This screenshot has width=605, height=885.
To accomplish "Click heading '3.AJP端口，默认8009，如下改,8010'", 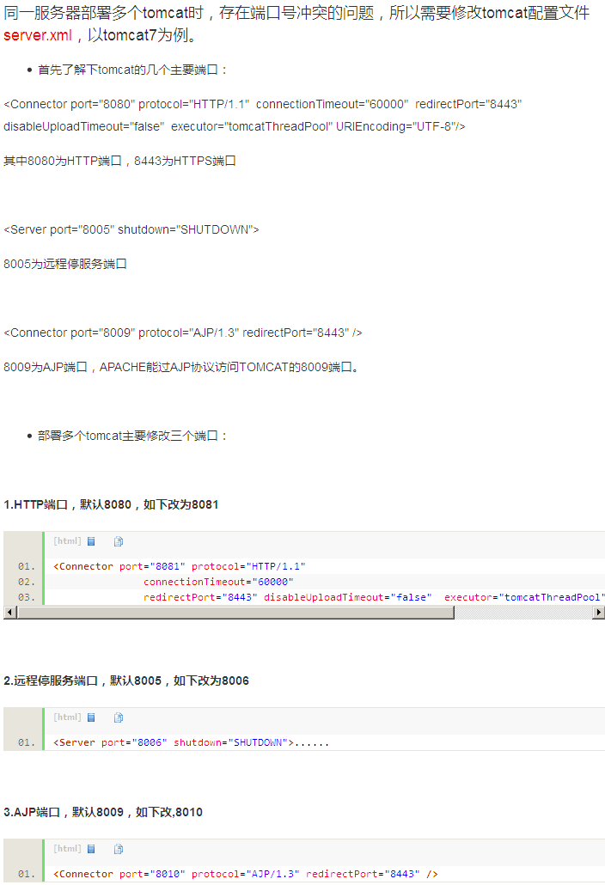I will [103, 812].
